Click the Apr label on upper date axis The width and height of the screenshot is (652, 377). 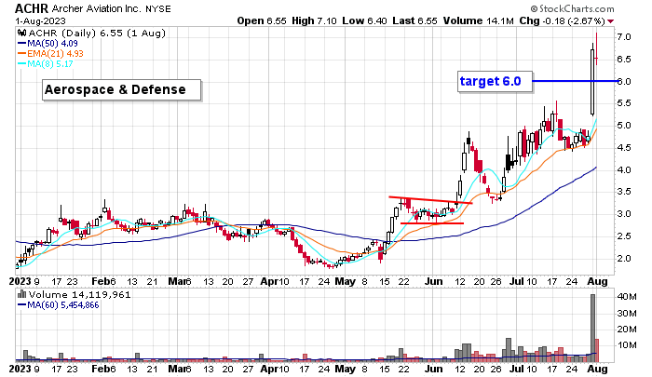[x=268, y=282]
